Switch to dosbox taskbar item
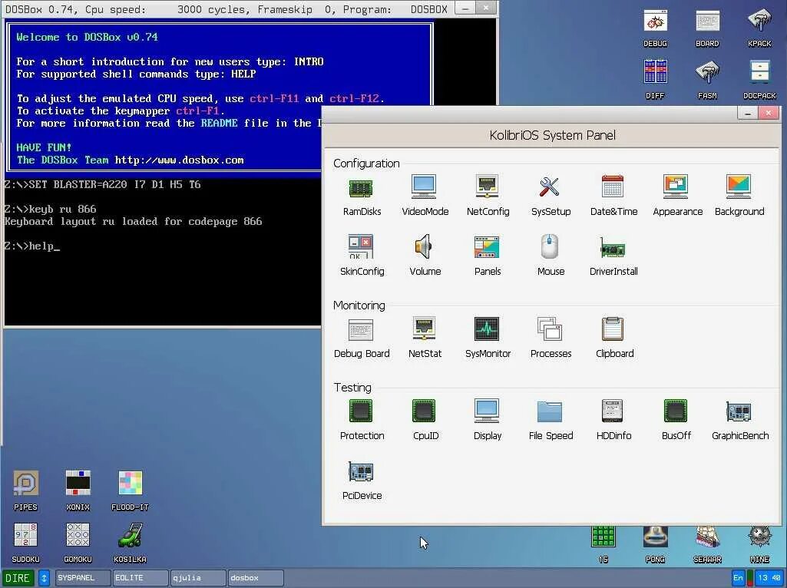 pyautogui.click(x=256, y=578)
